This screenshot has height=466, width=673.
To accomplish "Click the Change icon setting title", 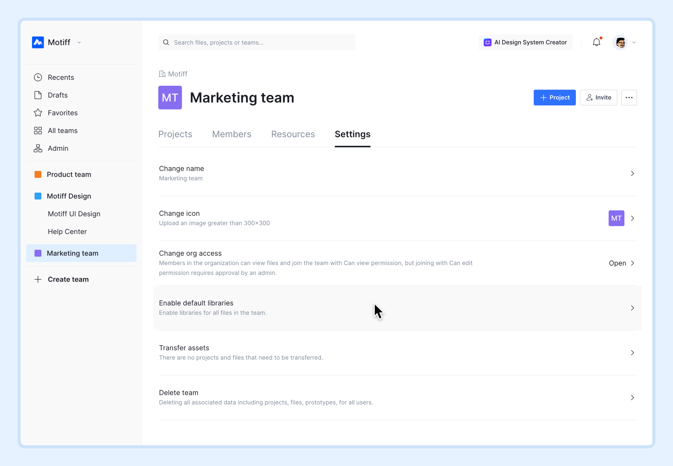I will coord(179,213).
